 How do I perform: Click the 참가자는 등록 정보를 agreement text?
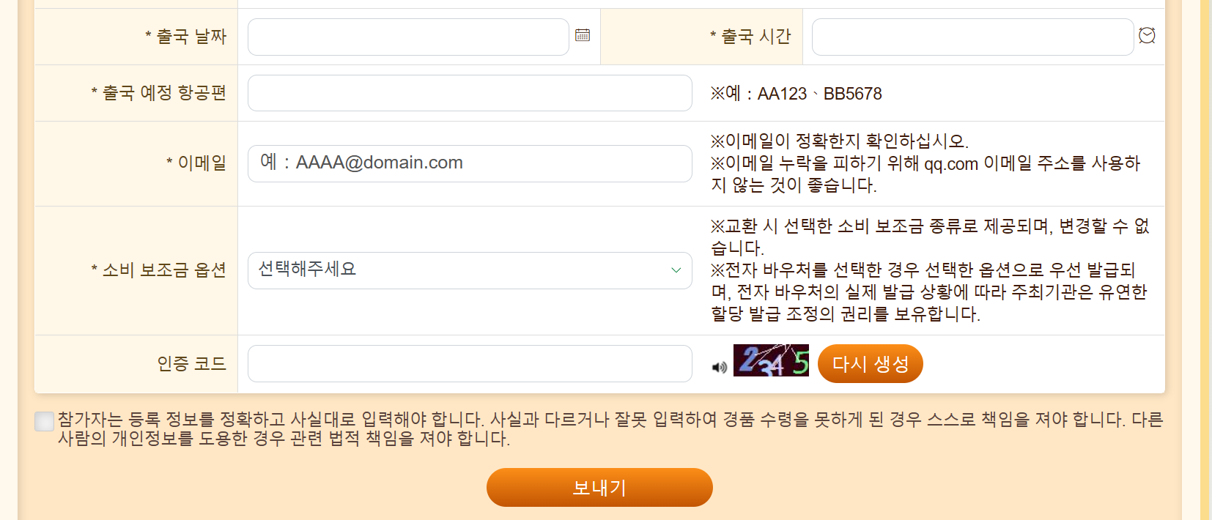point(610,429)
